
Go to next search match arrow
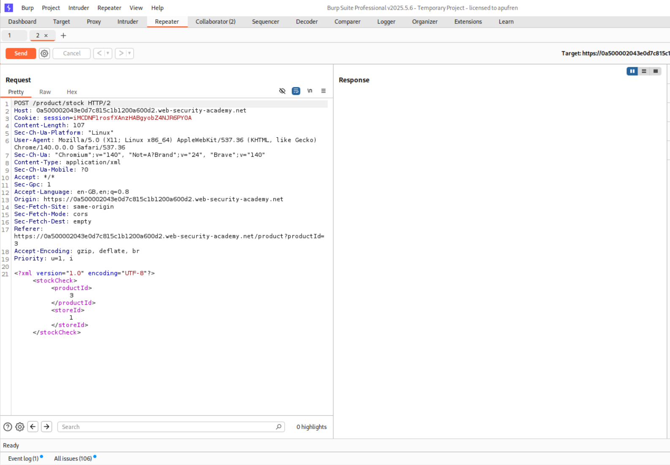click(46, 427)
